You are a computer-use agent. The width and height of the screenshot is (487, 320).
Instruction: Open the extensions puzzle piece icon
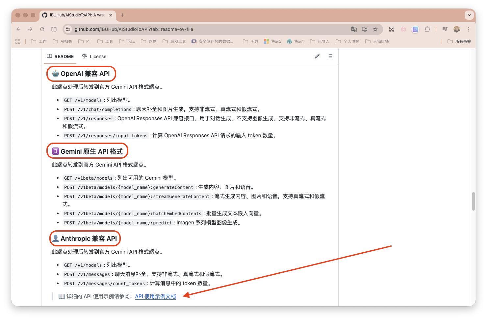(x=427, y=29)
